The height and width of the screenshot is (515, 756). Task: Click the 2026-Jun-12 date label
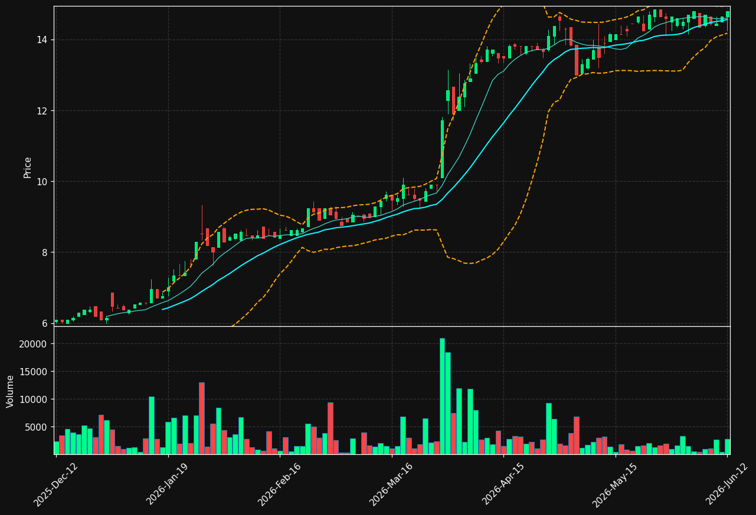coord(728,484)
